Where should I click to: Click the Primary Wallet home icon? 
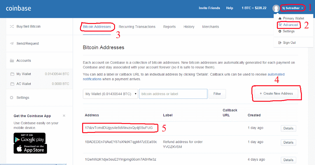pyautogui.click(x=280, y=19)
